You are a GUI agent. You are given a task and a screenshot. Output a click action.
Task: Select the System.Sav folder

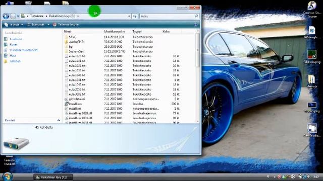point(76,51)
